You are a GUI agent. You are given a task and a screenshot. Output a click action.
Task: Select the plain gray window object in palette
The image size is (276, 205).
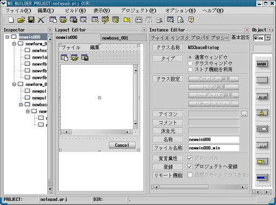[262, 80]
